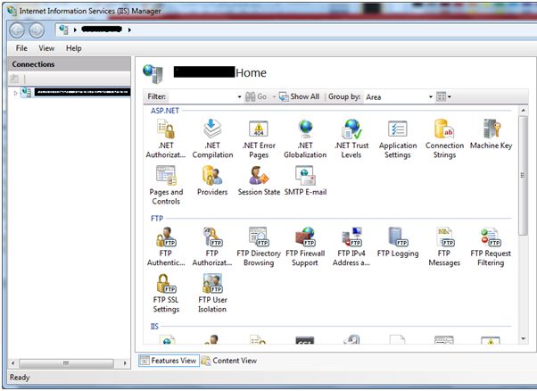Click the FTP group header
Screen dimensions: 537x391
(157, 219)
